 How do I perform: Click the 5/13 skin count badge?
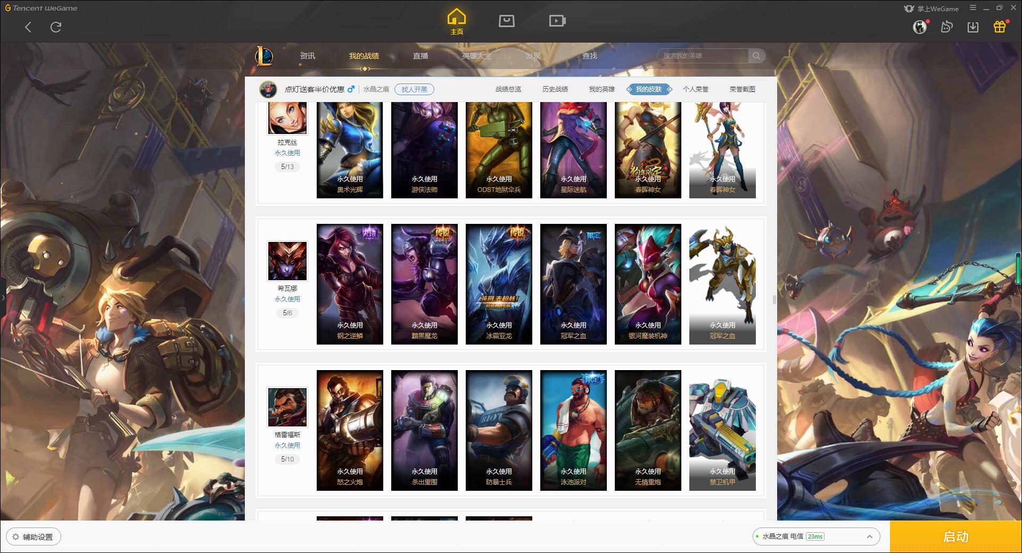pyautogui.click(x=287, y=167)
